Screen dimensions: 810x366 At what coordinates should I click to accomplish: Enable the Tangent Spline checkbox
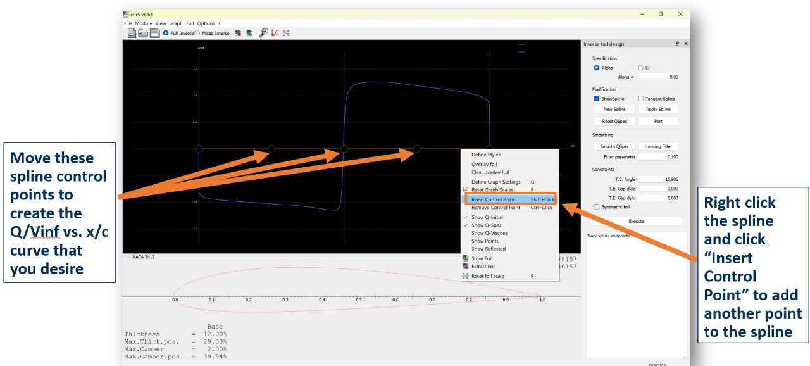pyautogui.click(x=640, y=99)
